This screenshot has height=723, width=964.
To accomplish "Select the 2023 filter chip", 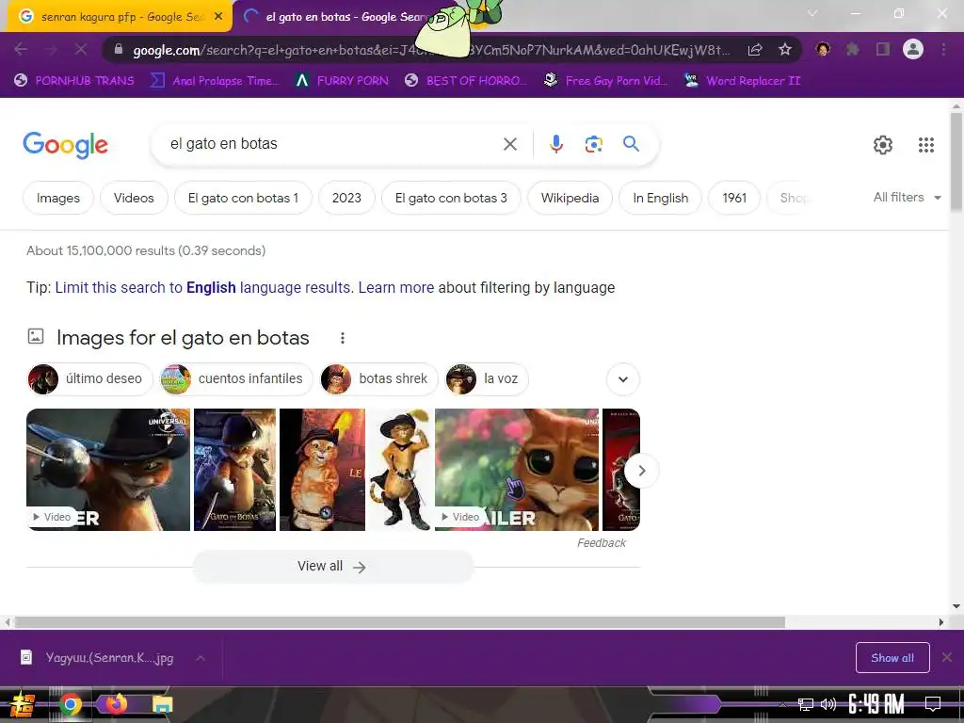I will (x=346, y=198).
